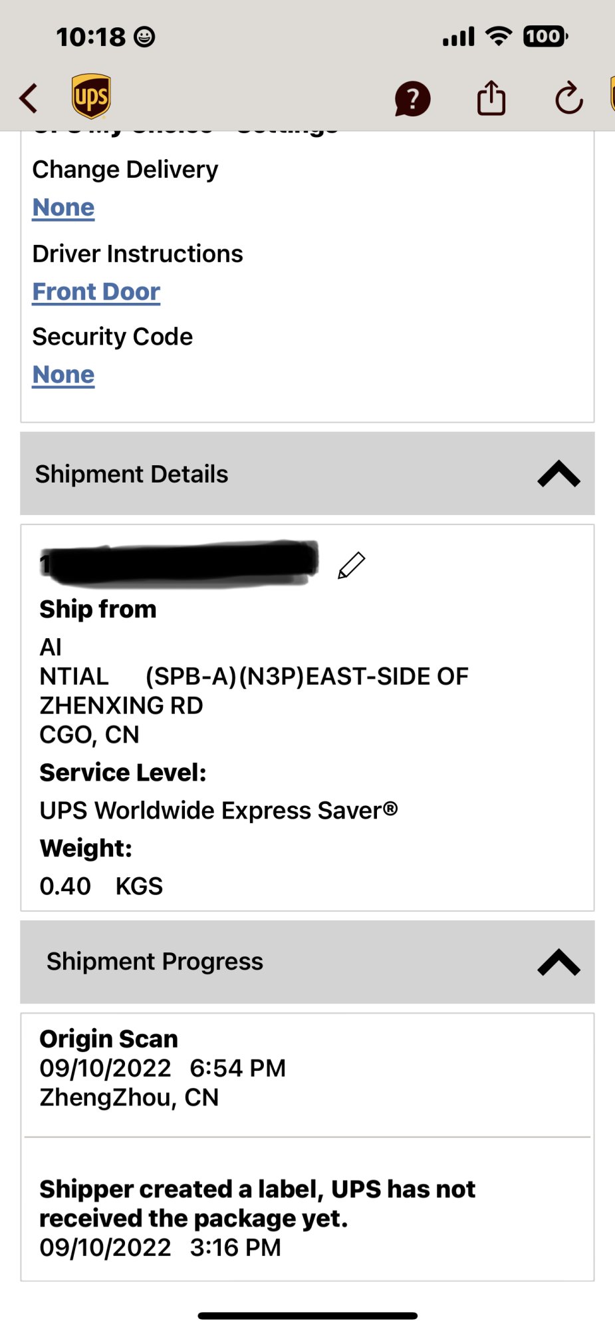This screenshot has width=615, height=1331.
Task: Open the Change Delivery None link
Action: (64, 208)
